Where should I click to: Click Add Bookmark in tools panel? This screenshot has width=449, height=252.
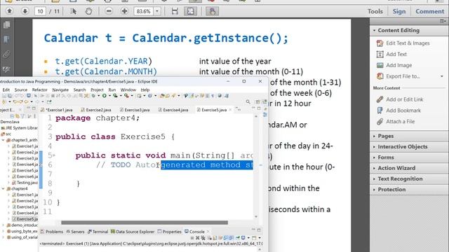coord(403,111)
